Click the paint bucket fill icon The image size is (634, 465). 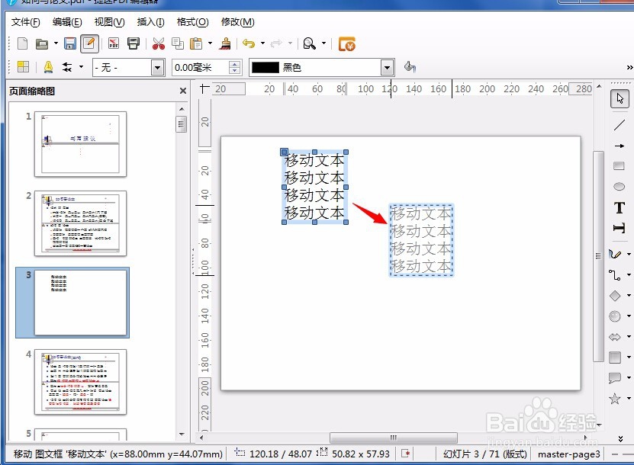410,66
